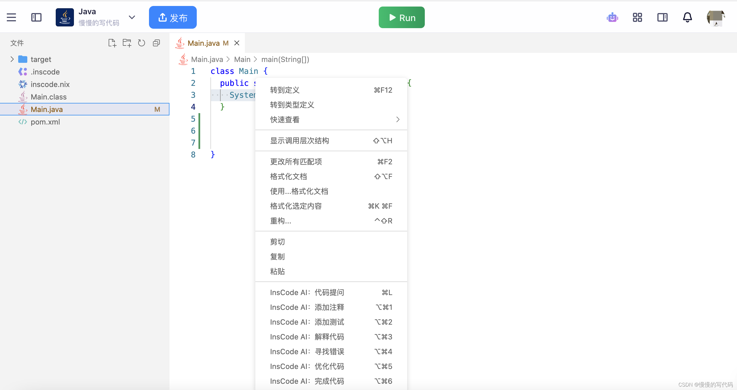Choose 转到定义 from context menu
Image resolution: width=737 pixels, height=390 pixels.
click(x=285, y=90)
